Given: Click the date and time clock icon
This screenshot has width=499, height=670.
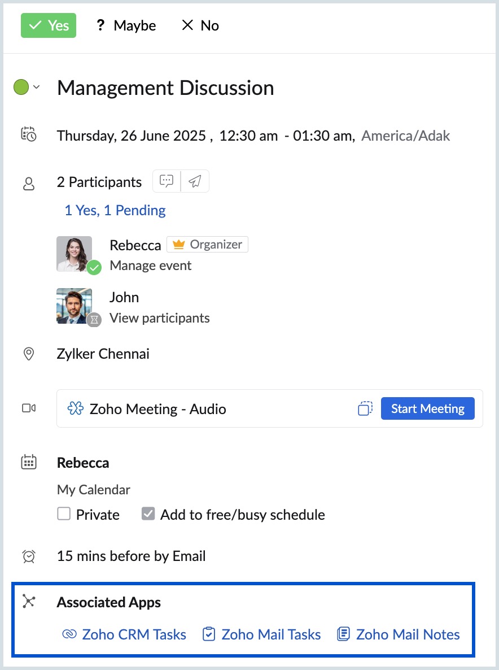Looking at the screenshot, I should pyautogui.click(x=28, y=135).
